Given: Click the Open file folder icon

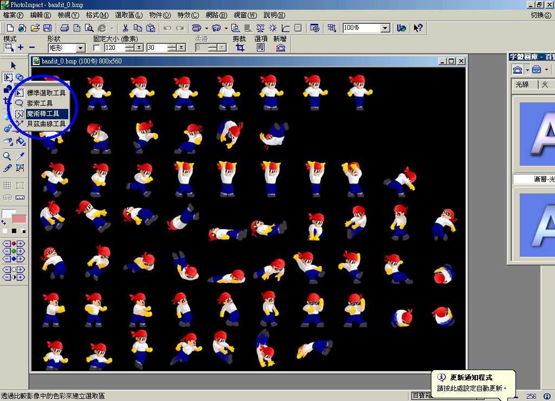Looking at the screenshot, I should click(35, 28).
